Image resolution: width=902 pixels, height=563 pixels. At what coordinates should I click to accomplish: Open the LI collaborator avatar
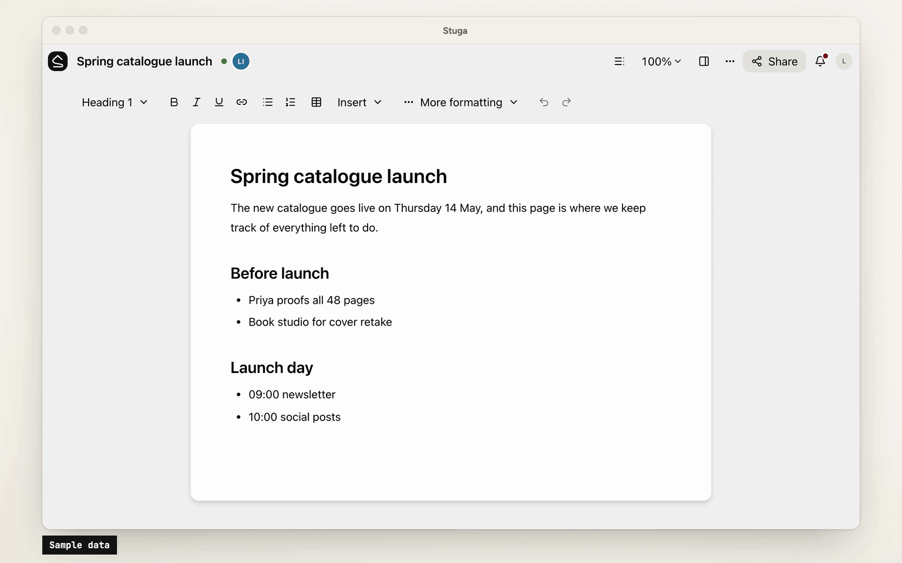click(x=241, y=62)
